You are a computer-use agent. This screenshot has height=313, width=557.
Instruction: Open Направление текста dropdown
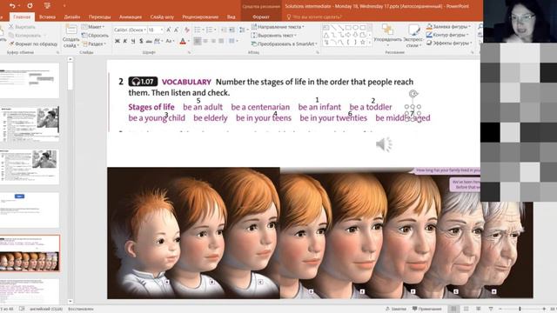pyautogui.click(x=278, y=27)
